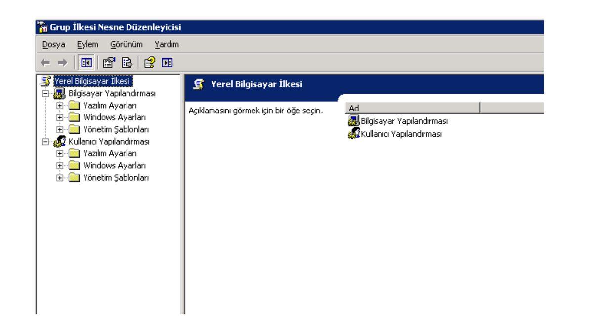Viewport: 593px width, 333px height.
Task: Select Kullanıcı Yapılandırması icon in the right list
Action: [353, 133]
